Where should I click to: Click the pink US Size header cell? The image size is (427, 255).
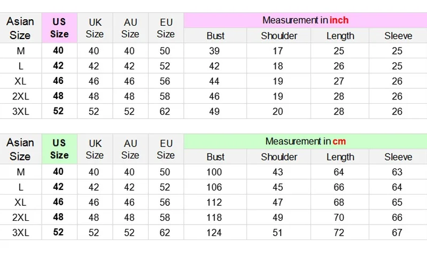[59, 28]
